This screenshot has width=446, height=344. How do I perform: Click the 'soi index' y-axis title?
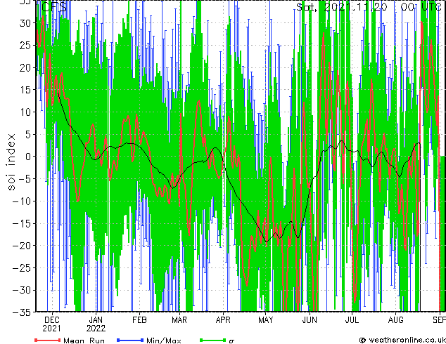click(x=11, y=162)
